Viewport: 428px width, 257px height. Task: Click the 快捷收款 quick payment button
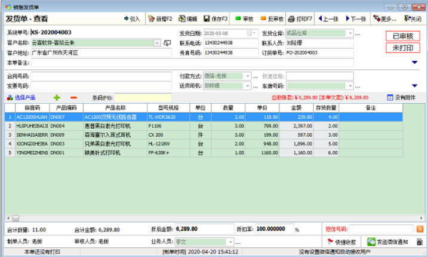341,241
